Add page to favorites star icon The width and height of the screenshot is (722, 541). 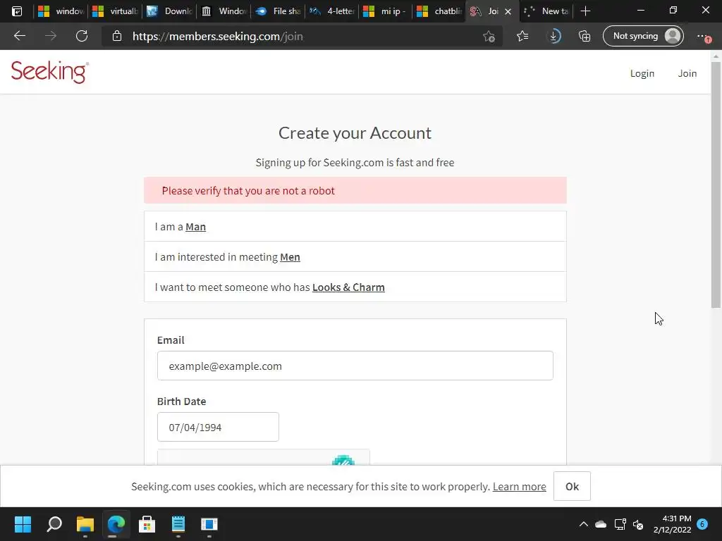(x=489, y=37)
